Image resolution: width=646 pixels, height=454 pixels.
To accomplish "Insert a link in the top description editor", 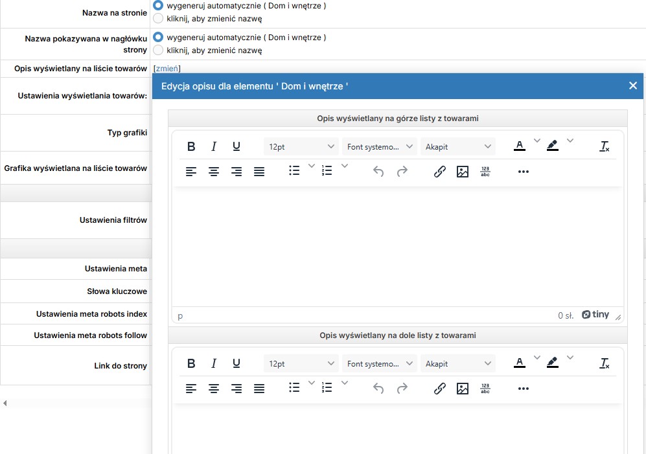I will point(439,172).
